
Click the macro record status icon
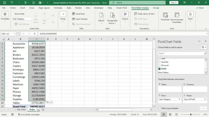(12, 114)
